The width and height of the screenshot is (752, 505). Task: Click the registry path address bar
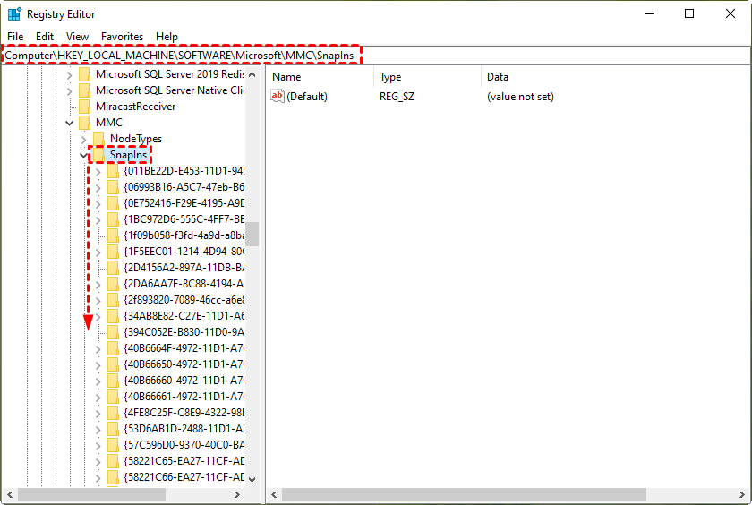375,56
